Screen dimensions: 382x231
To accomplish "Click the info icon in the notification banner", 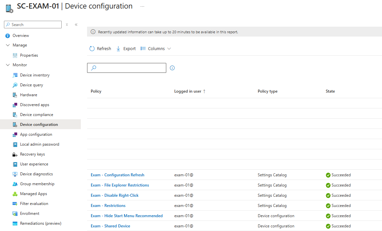I will (x=93, y=32).
